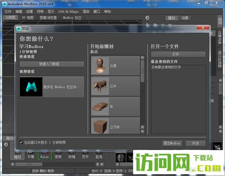225x176 pixels.
Task: Open the UVs & Maps menu
Action: 69,12
